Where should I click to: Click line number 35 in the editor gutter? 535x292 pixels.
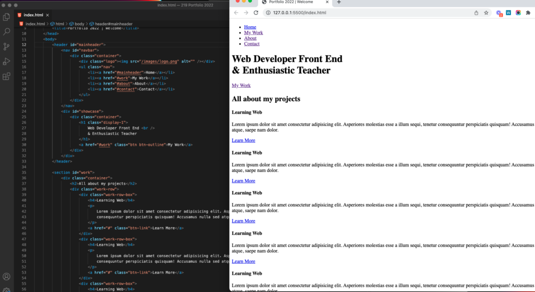click(24, 172)
